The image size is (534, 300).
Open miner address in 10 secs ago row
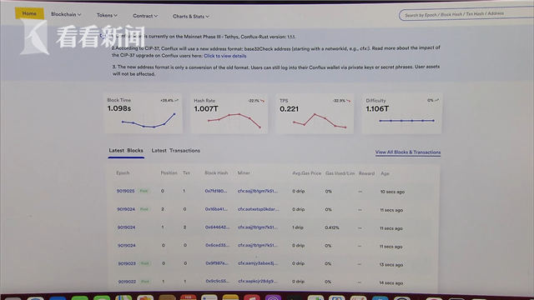258,191
